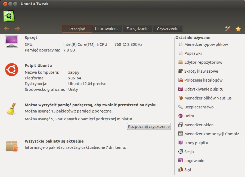This screenshot has width=245, height=177.
Task: Open Menedżer plików Nautilus entry
Action: (x=208, y=98)
